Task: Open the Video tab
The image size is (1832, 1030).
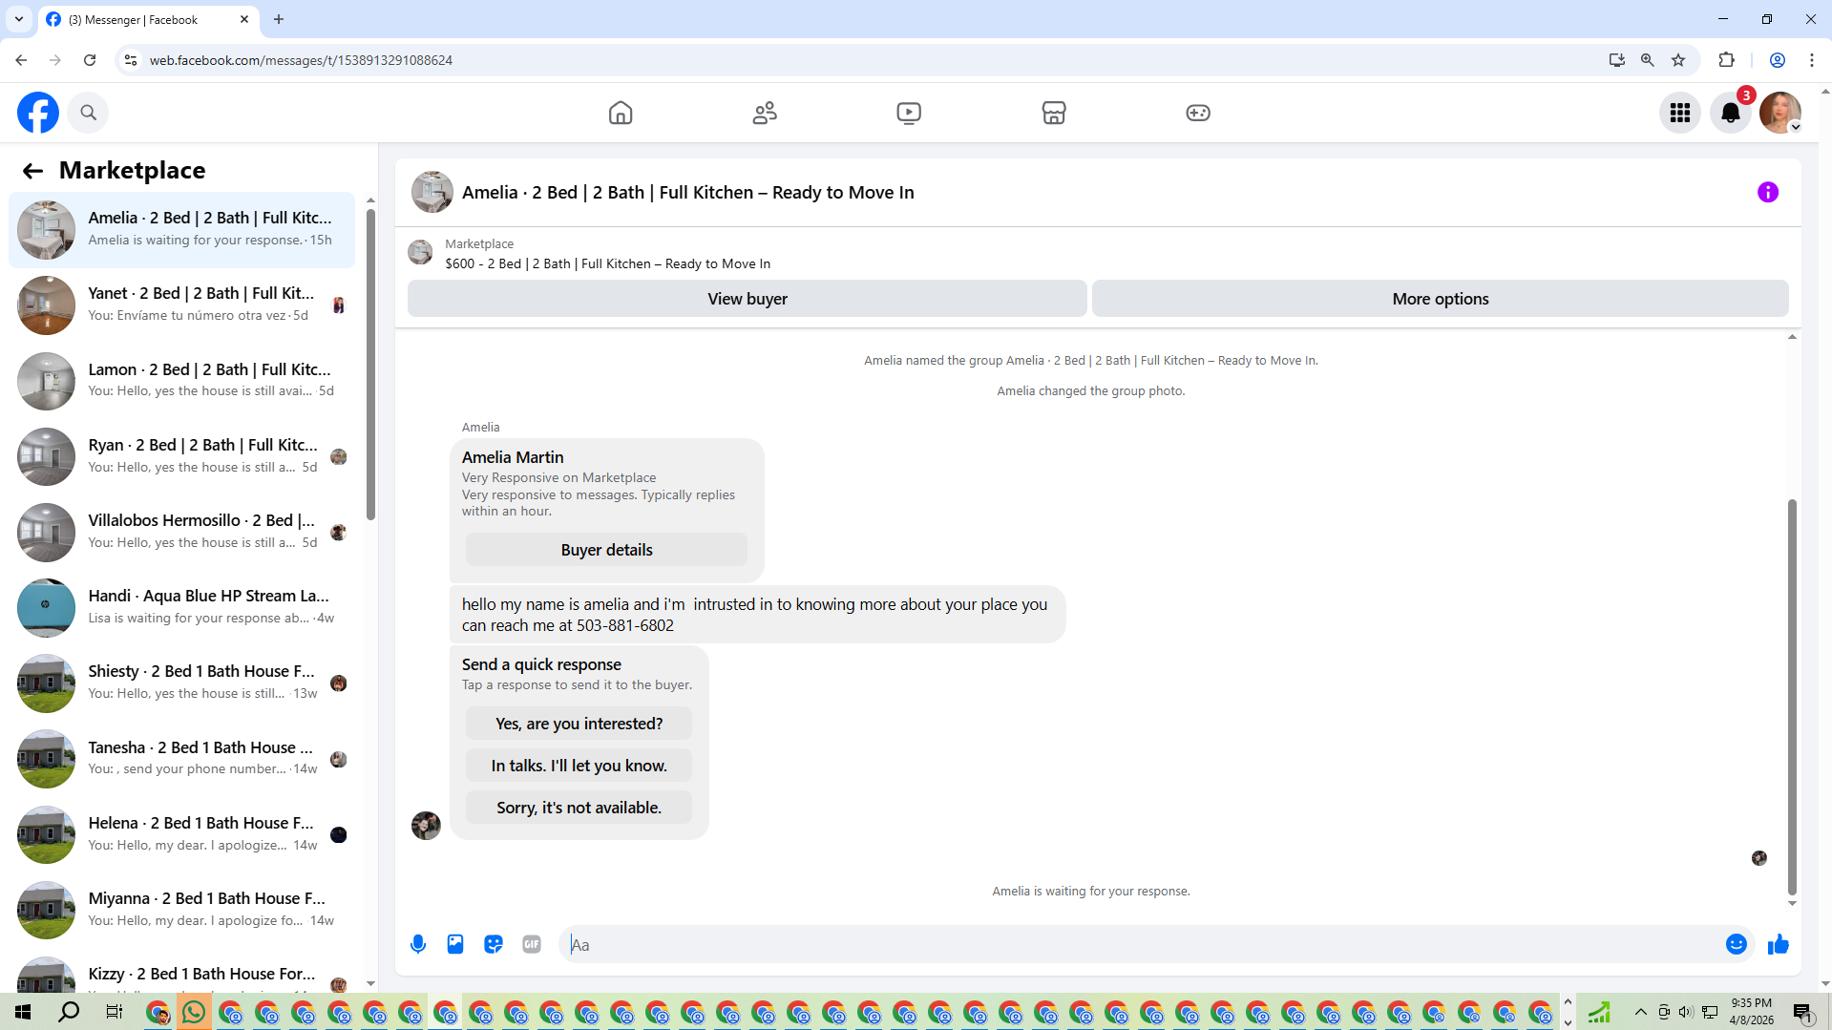Action: pos(909,113)
